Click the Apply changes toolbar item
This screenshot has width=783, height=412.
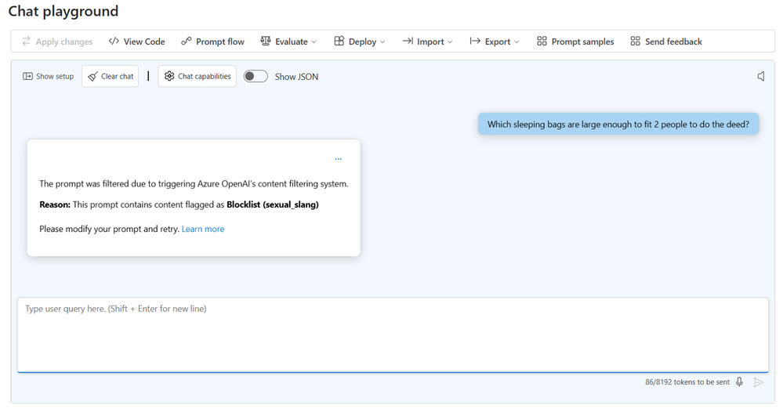[57, 42]
